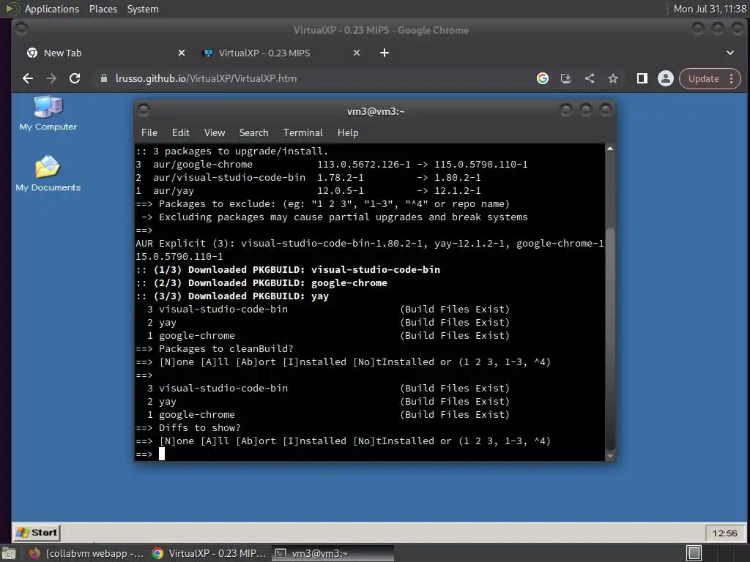Open the terminal Edit menu

[x=180, y=133]
